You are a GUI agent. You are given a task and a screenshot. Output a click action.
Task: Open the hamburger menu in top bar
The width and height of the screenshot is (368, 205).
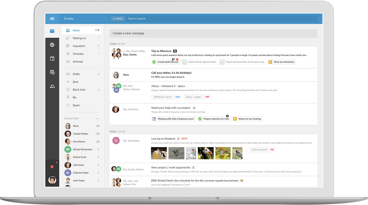[x=52, y=19]
